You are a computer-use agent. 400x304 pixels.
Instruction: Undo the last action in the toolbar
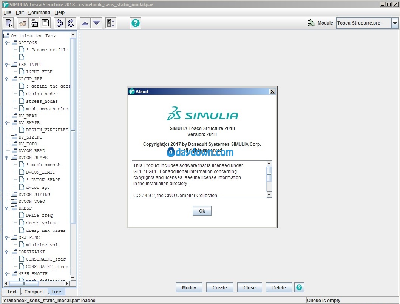click(59, 23)
